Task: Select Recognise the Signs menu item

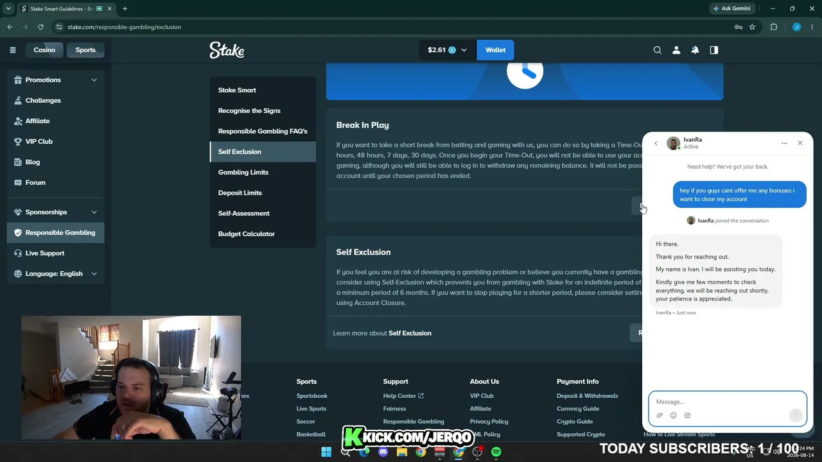Action: (263, 110)
